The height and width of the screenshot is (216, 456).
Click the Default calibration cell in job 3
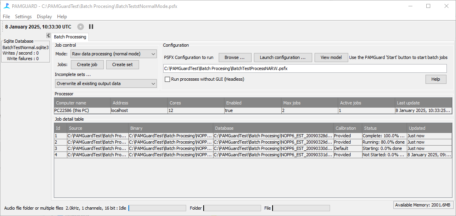point(347,148)
